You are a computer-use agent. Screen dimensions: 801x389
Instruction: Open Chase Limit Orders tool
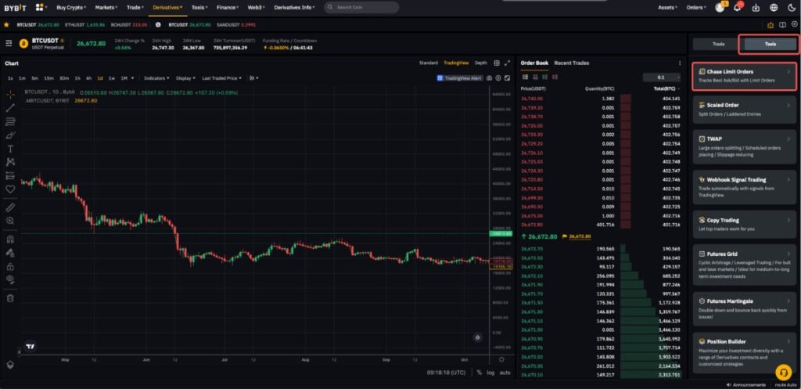click(x=745, y=76)
